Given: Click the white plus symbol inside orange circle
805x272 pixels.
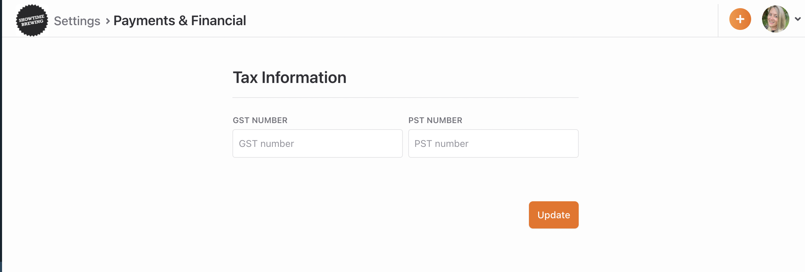Looking at the screenshot, I should pyautogui.click(x=740, y=19).
